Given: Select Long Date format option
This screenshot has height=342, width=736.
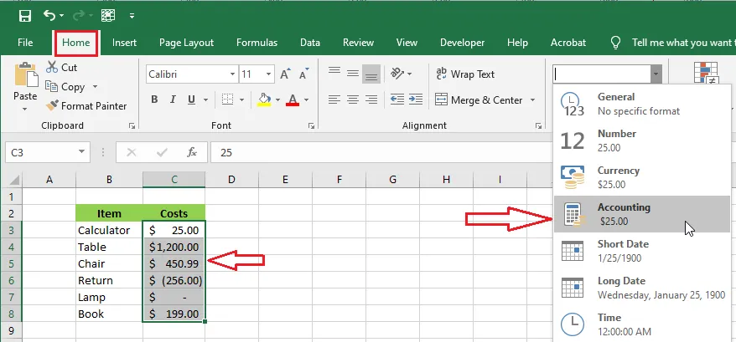Looking at the screenshot, I should pyautogui.click(x=642, y=288).
